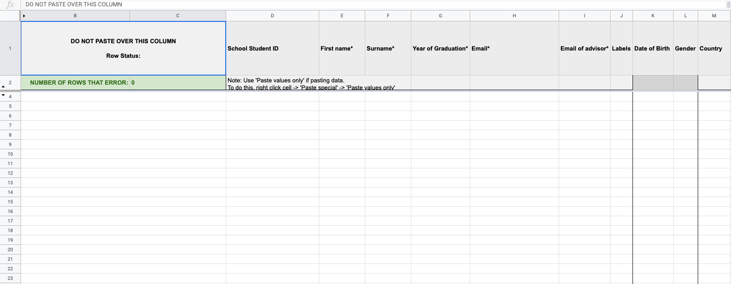
Task: Click the 'First name*' header cell
Action: [342, 48]
